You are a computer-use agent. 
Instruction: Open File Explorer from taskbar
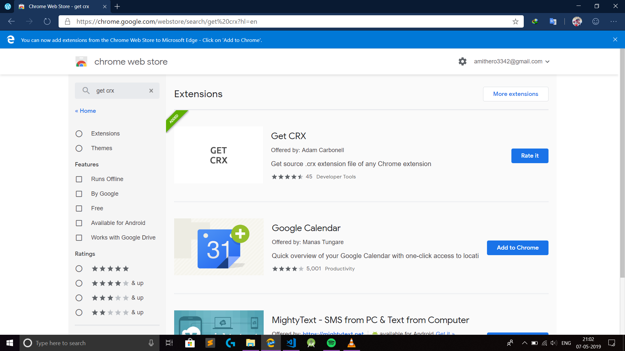pos(250,343)
